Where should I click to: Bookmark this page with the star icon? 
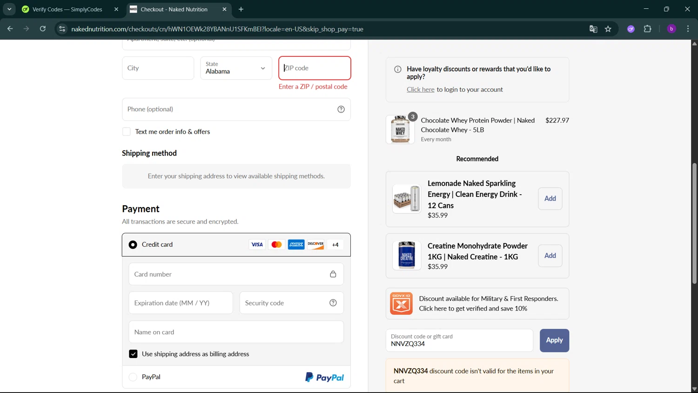click(608, 29)
